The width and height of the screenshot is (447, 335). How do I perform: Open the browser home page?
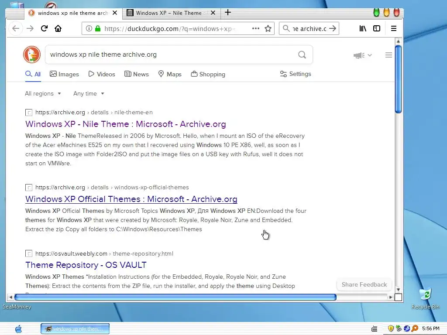click(x=58, y=28)
